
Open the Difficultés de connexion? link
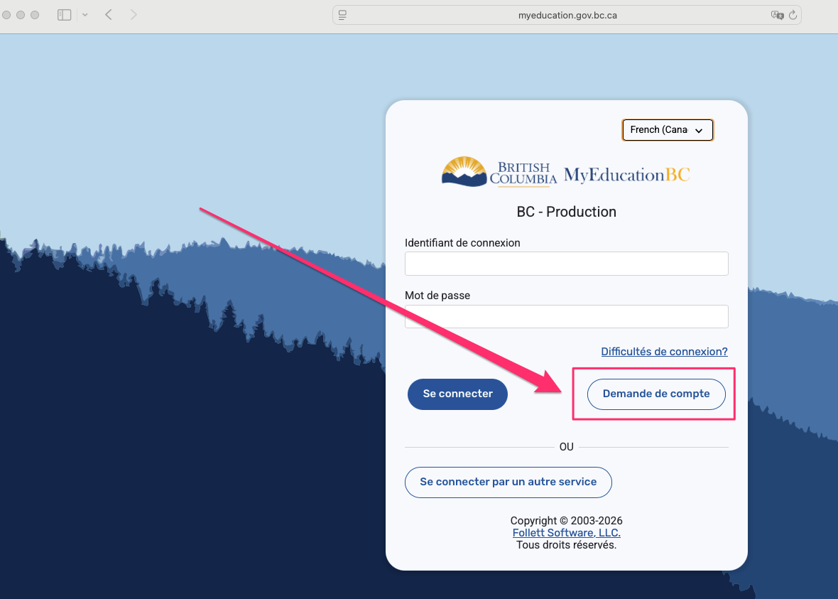click(x=664, y=352)
